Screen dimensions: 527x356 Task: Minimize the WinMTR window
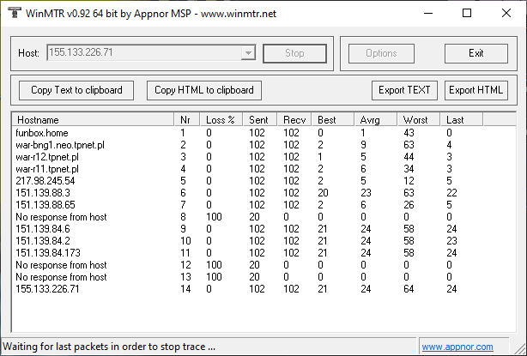coord(428,13)
